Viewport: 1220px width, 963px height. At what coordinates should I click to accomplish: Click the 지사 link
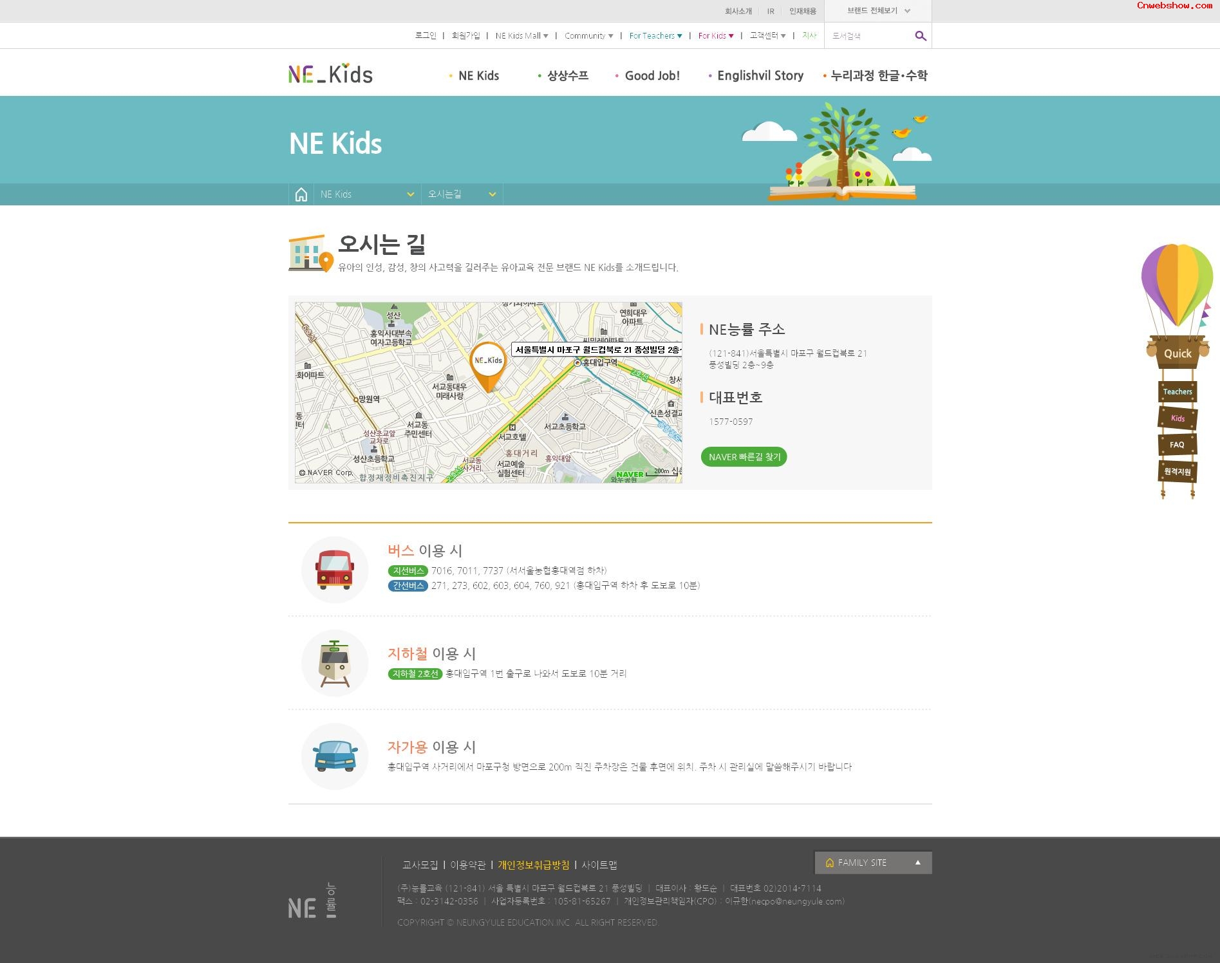click(x=809, y=36)
